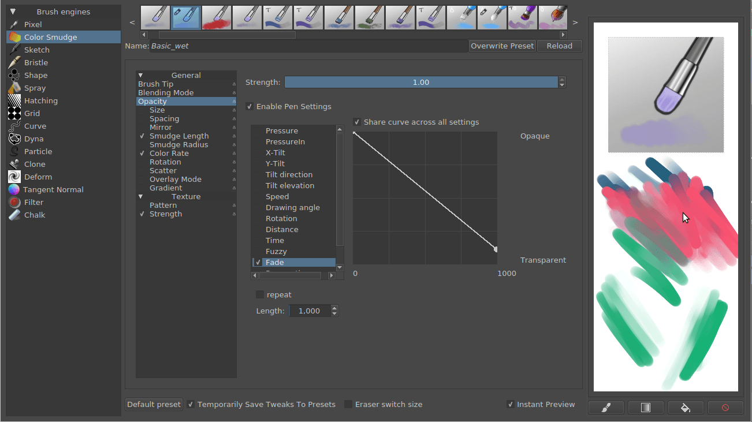Collapse the General section in settings list
Image resolution: width=752 pixels, height=422 pixels.
click(140, 75)
